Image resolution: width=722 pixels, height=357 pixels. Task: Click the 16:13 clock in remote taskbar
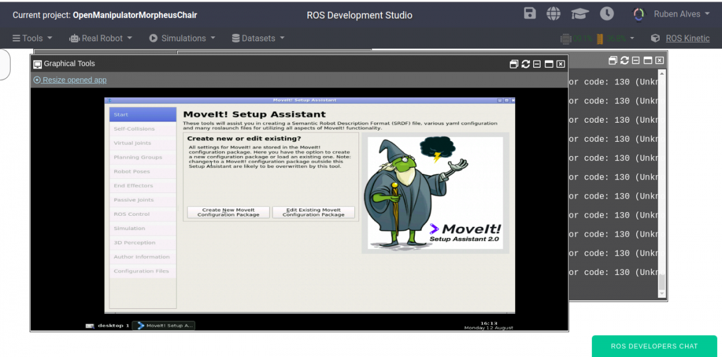tap(489, 324)
